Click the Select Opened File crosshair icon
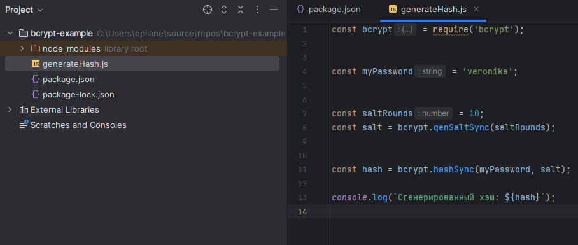Image resolution: width=578 pixels, height=245 pixels. click(x=208, y=10)
